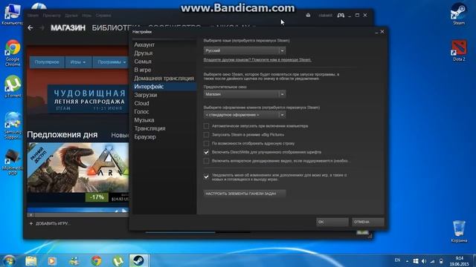Viewport: 476px width, 267px height.
Task: Click the network signal tray icon
Action: [x=432, y=261]
